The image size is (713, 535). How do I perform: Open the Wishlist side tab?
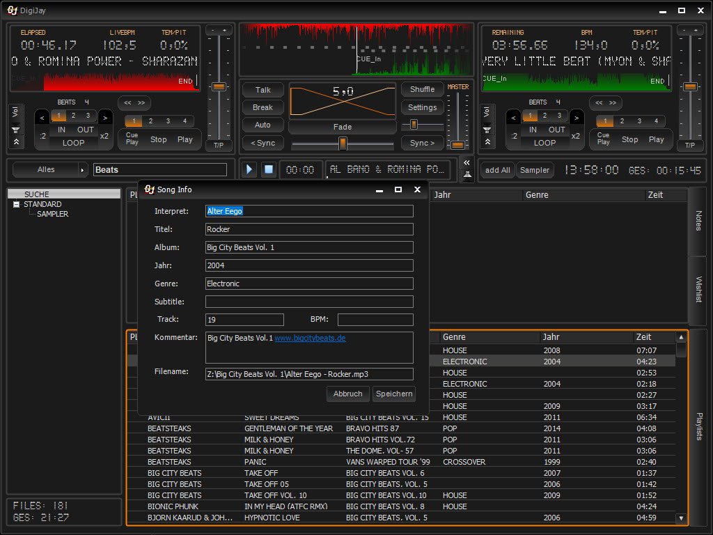point(698,288)
